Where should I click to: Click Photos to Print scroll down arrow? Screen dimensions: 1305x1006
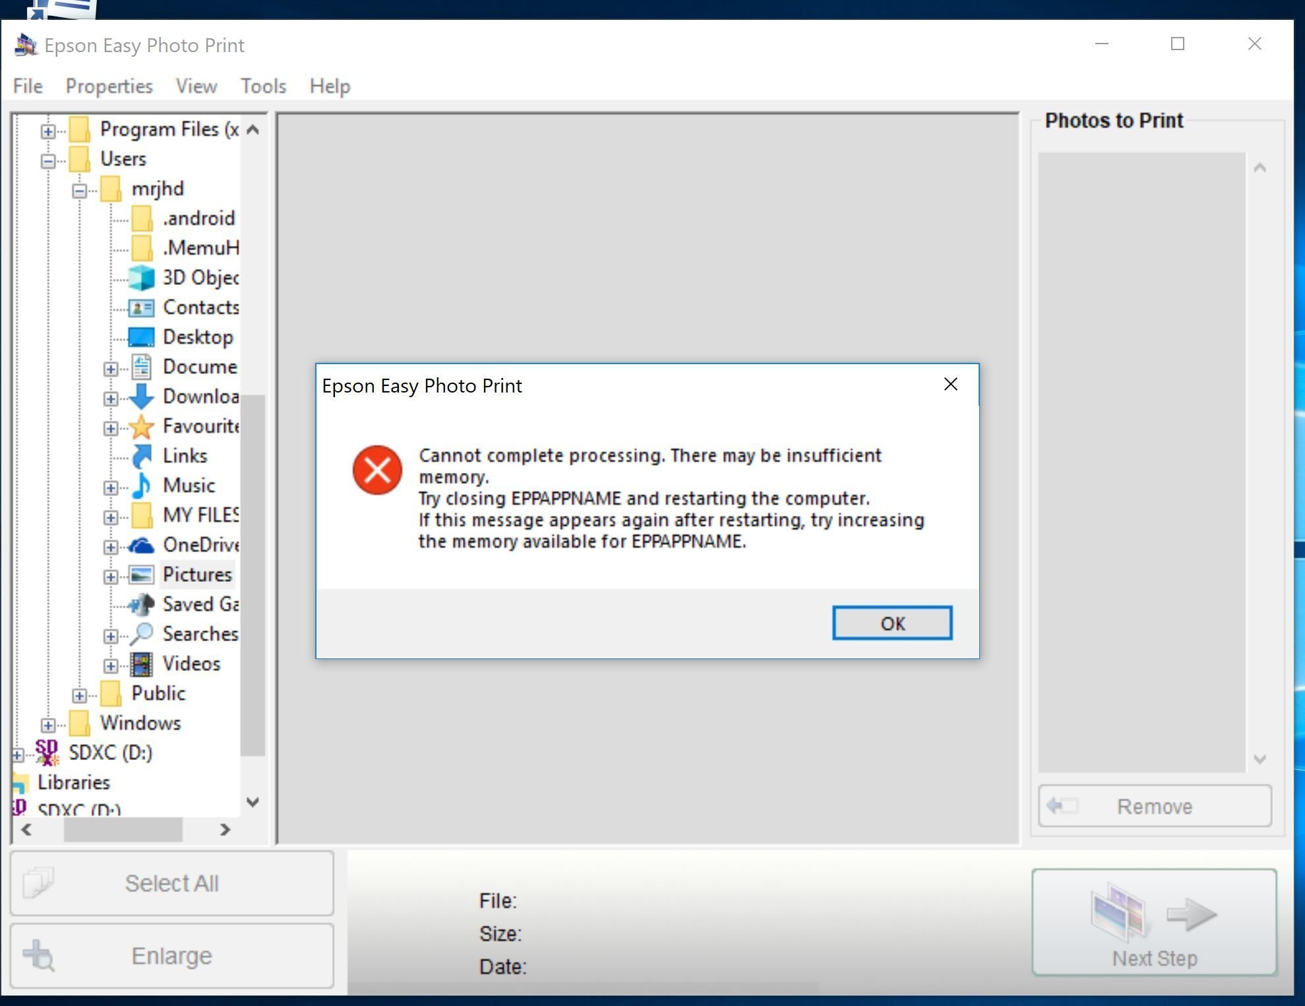point(1259,759)
